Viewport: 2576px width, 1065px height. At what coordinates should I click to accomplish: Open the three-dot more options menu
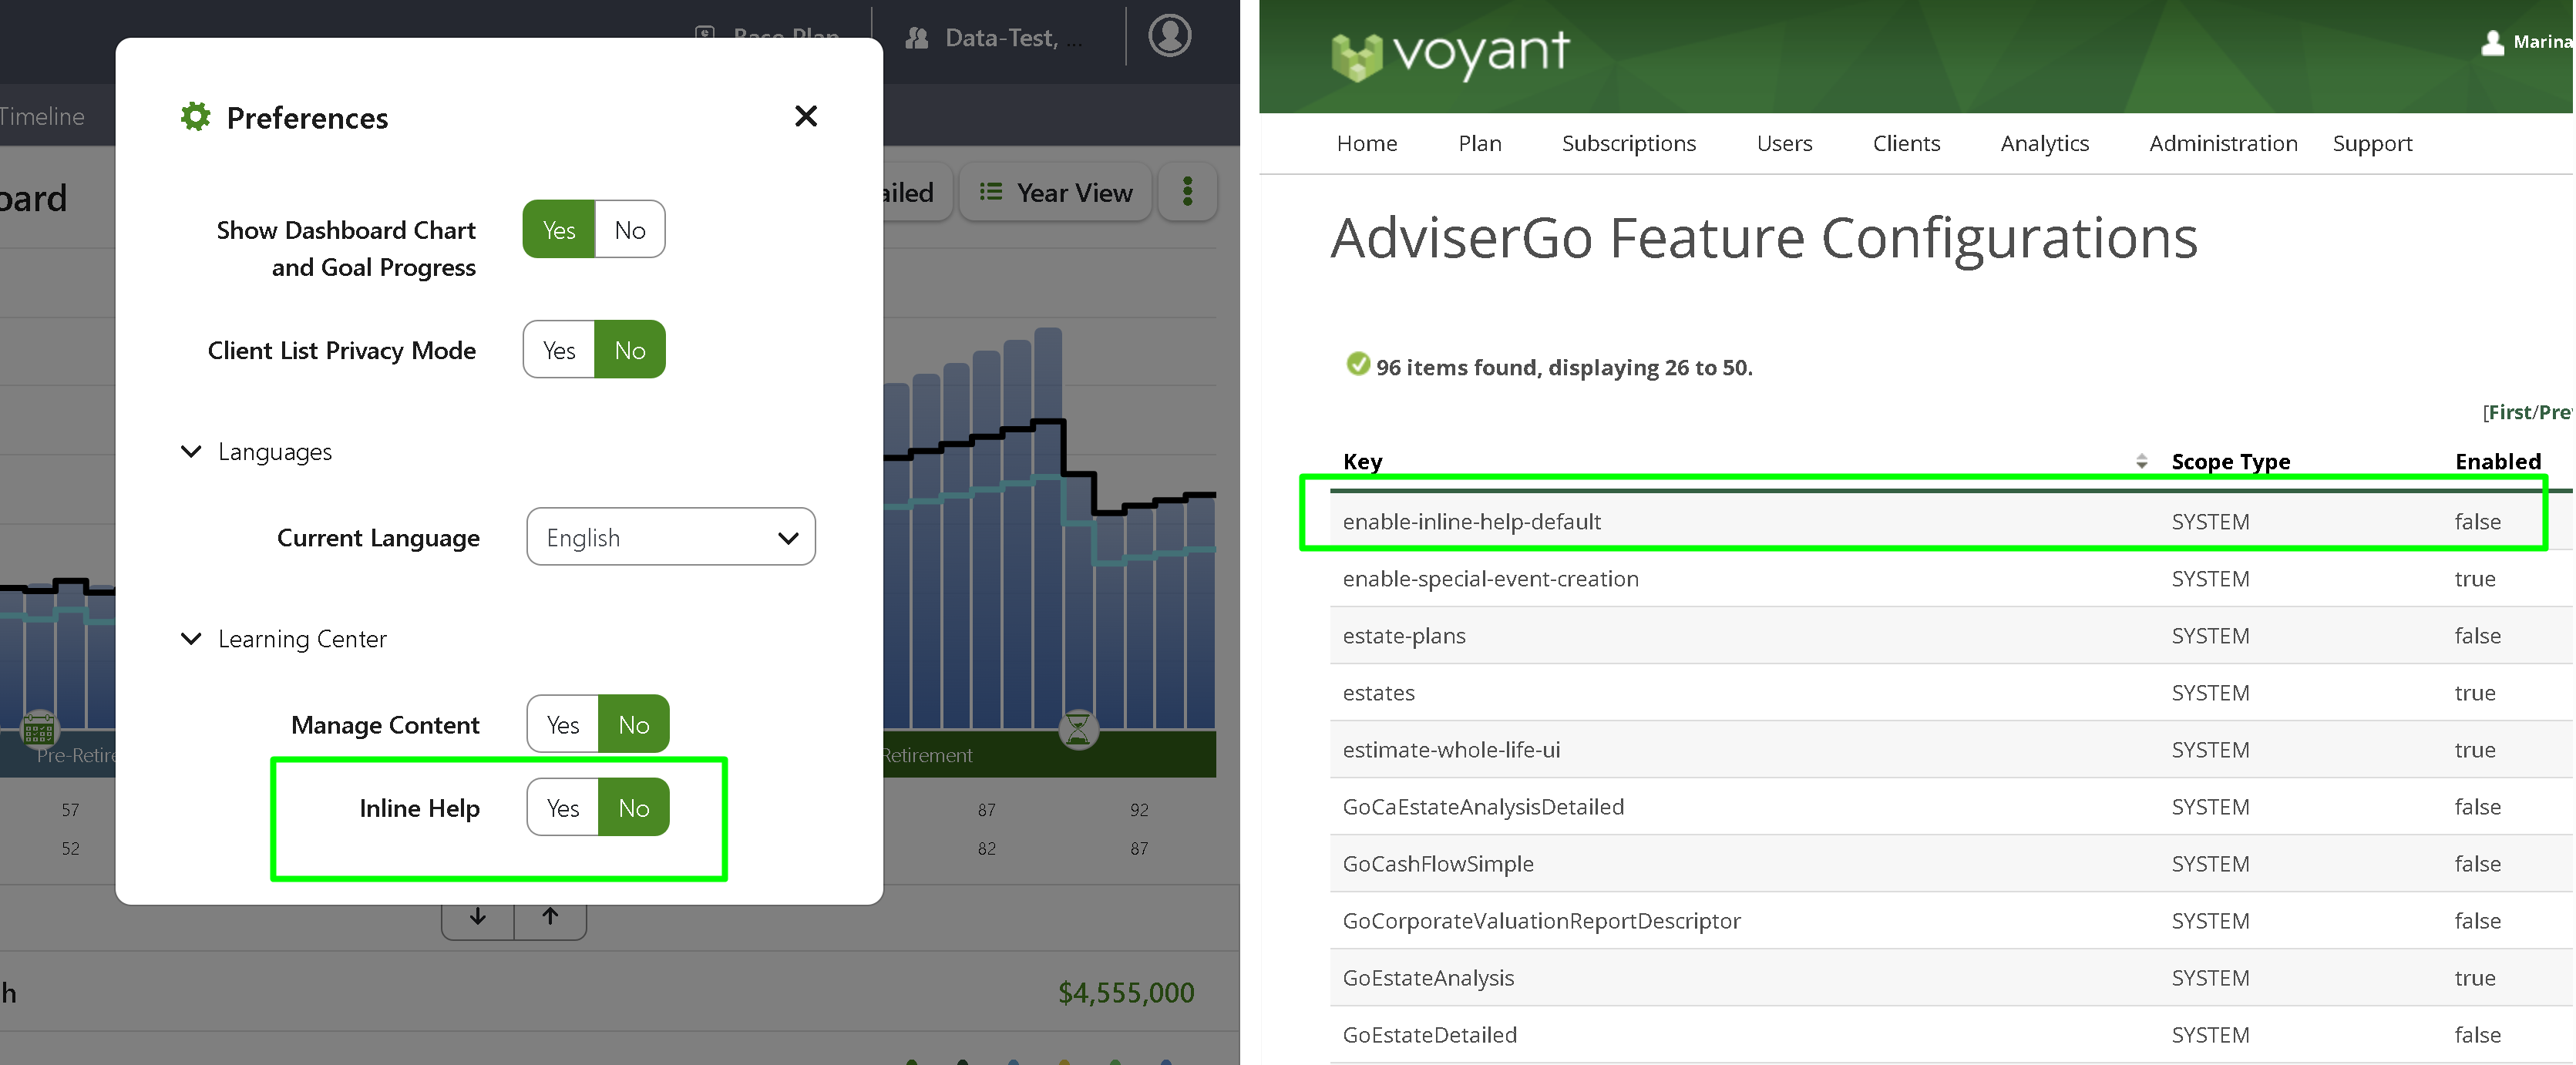click(1188, 192)
